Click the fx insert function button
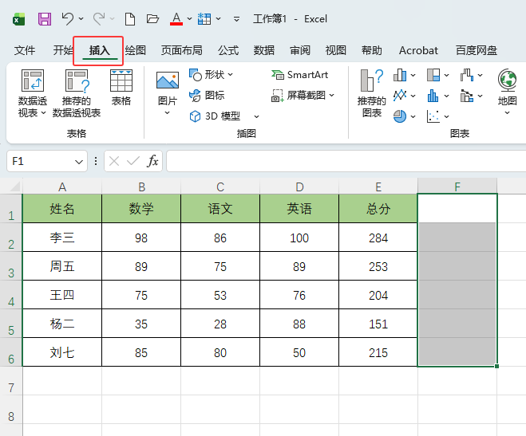This screenshot has height=436, width=526. [x=152, y=161]
